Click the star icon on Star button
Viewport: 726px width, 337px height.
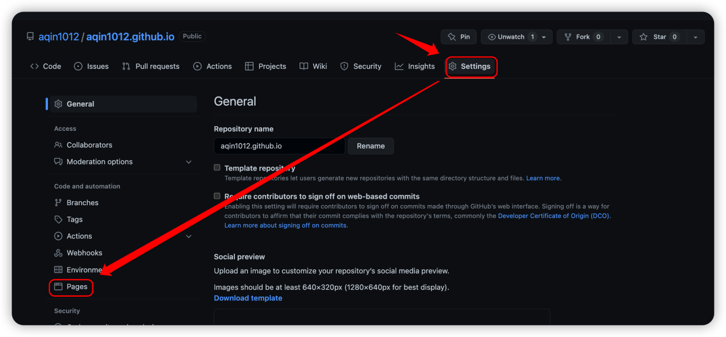643,37
